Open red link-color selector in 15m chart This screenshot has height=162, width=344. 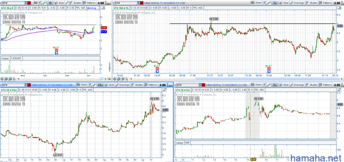pyautogui.click(x=29, y=85)
